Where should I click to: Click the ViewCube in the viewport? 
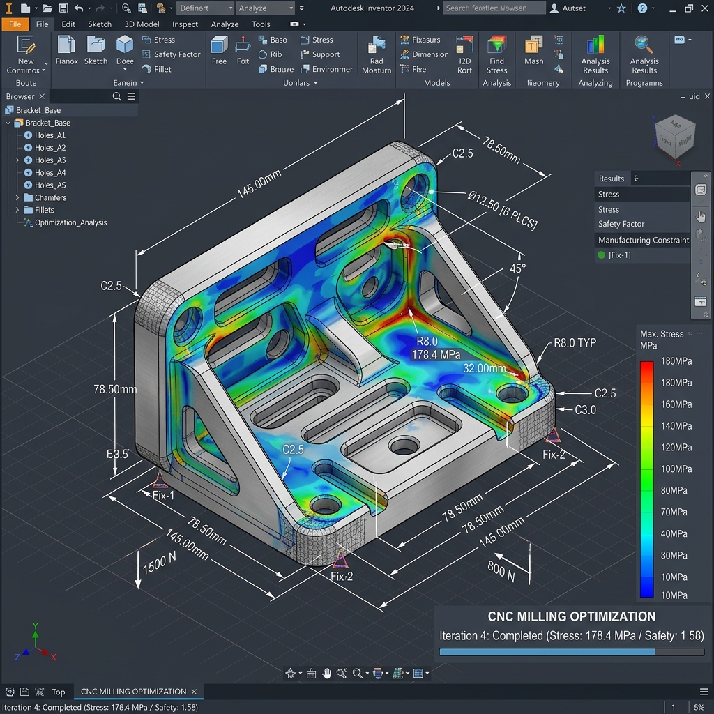coord(675,137)
